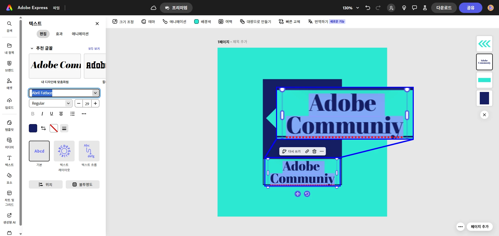Click the rotate handle below text
This screenshot has width=499, height=236.
tap(307, 194)
